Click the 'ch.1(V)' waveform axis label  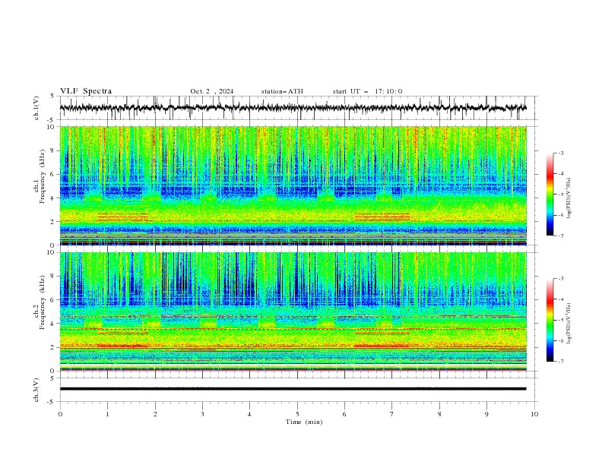tap(36, 108)
